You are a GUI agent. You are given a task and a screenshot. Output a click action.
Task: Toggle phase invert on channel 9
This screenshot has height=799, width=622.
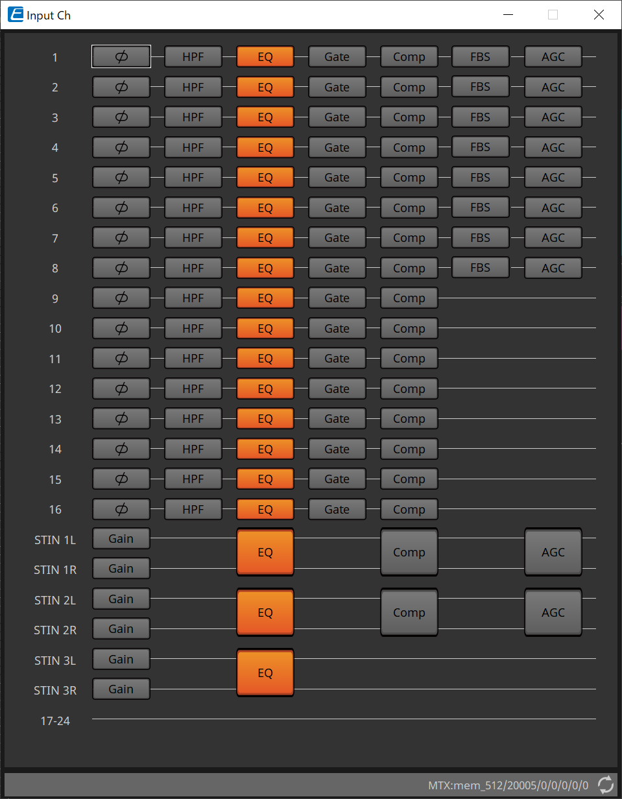coord(121,298)
